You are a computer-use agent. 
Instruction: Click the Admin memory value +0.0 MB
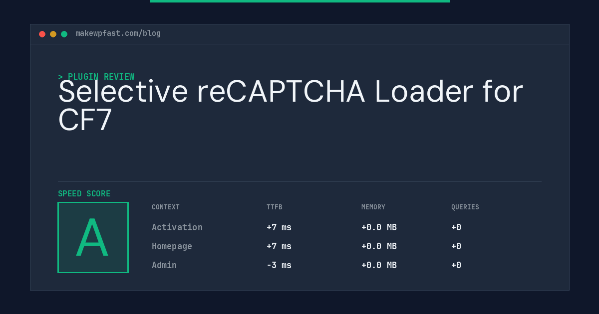(x=379, y=265)
